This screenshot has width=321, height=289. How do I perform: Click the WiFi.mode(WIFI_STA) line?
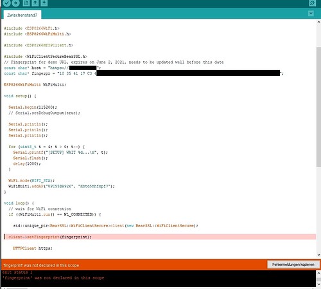click(x=31, y=181)
